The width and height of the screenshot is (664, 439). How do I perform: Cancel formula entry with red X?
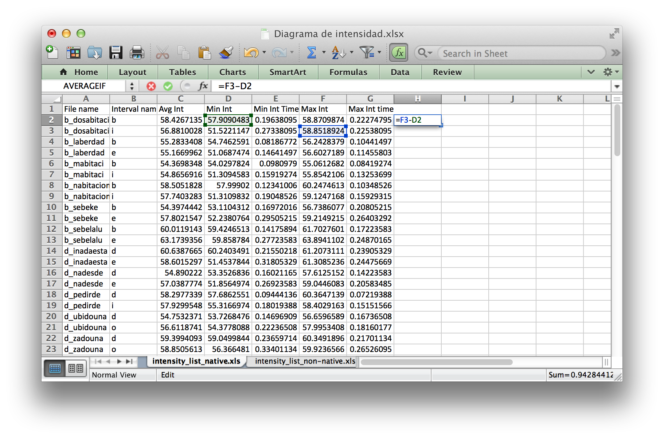[151, 86]
